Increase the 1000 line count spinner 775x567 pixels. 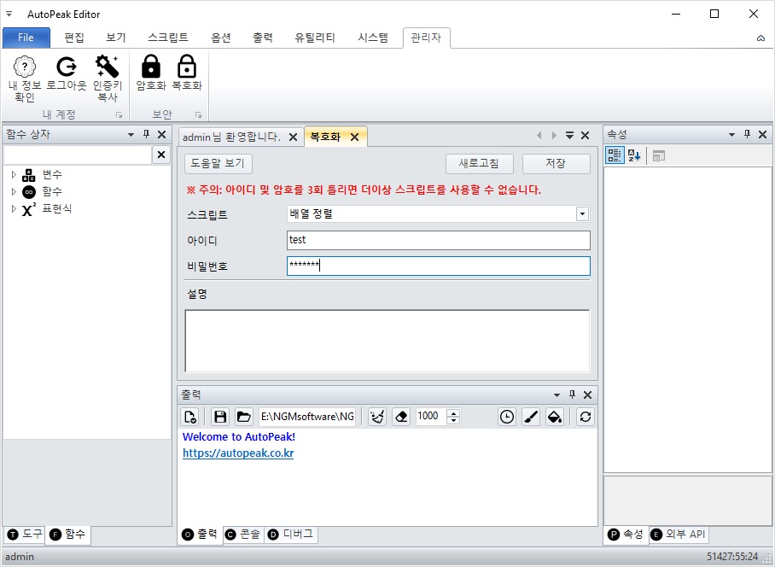[453, 412]
